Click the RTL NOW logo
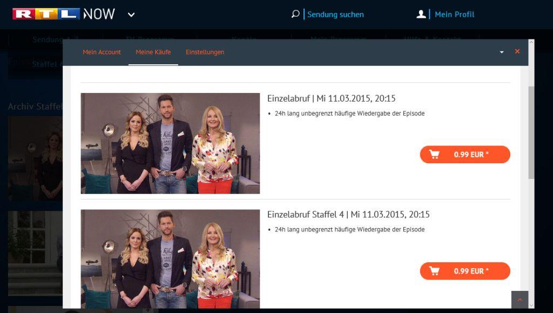Viewport: 553px width, 313px height. [x=64, y=14]
